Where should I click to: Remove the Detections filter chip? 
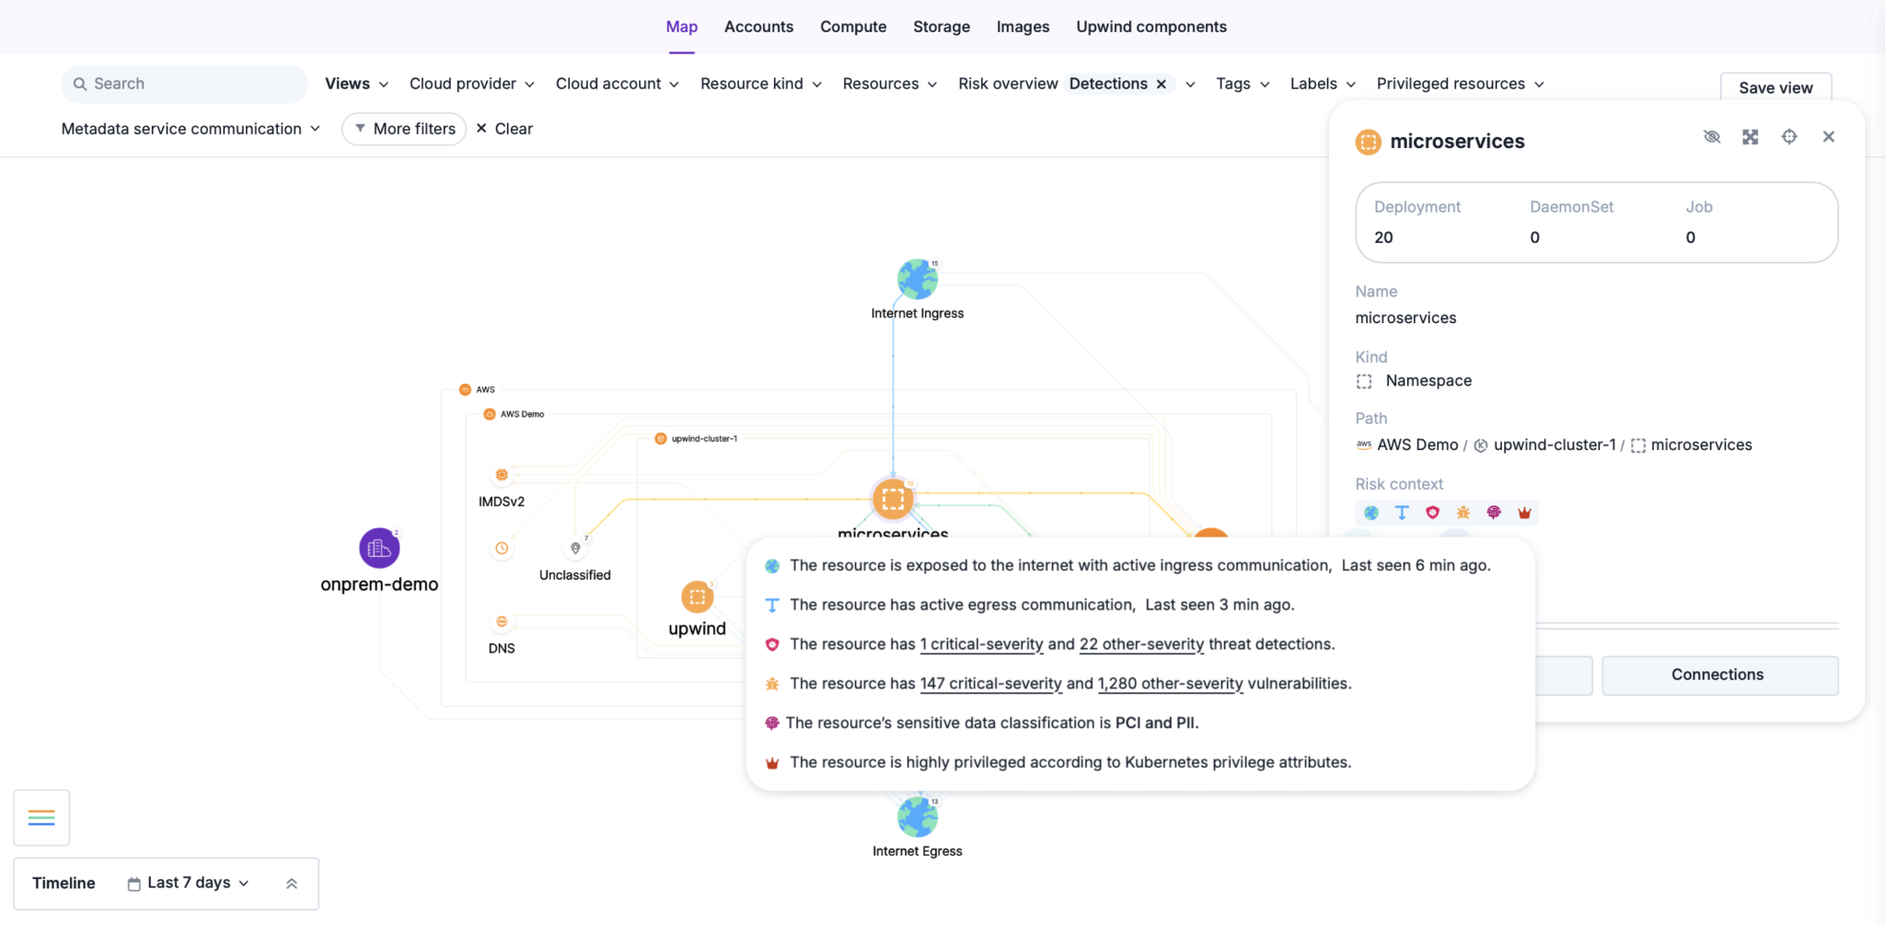coord(1162,84)
